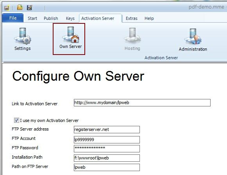Open the File menu tab
227x175 pixels.
[13, 18]
